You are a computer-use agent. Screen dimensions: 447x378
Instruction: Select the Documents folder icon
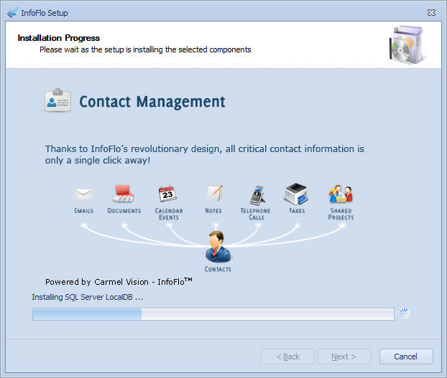[124, 194]
